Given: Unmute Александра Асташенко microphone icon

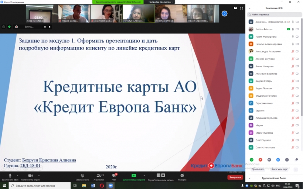Looking at the screenshot, I should (x=293, y=51).
